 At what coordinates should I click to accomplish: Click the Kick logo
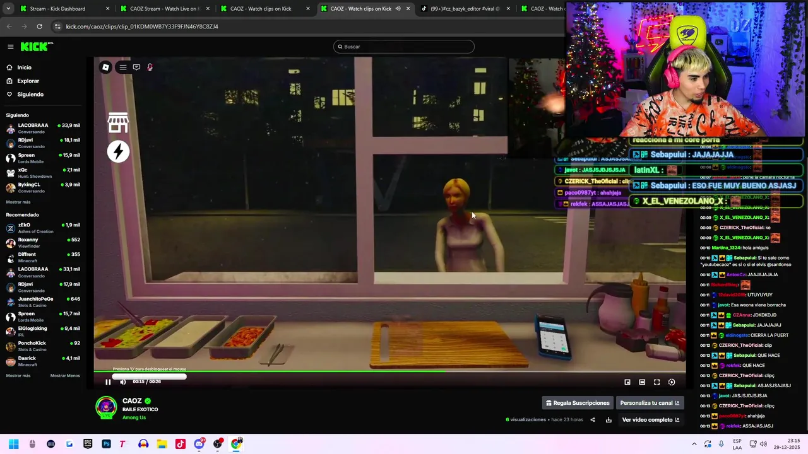(37, 47)
